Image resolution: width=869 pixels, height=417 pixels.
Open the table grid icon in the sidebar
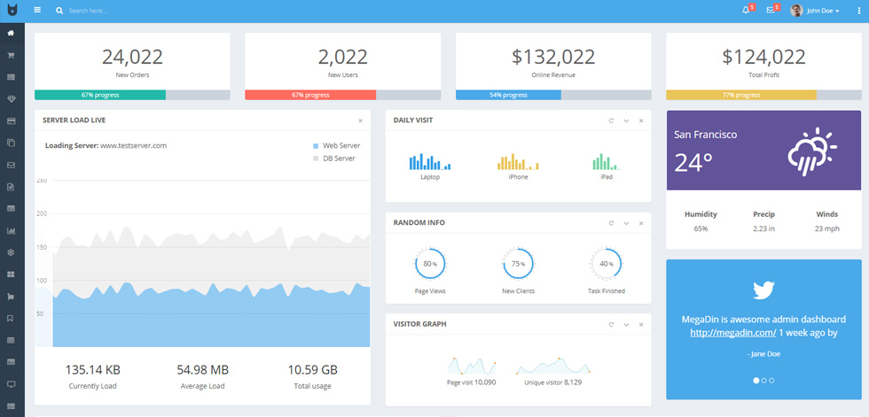[11, 340]
